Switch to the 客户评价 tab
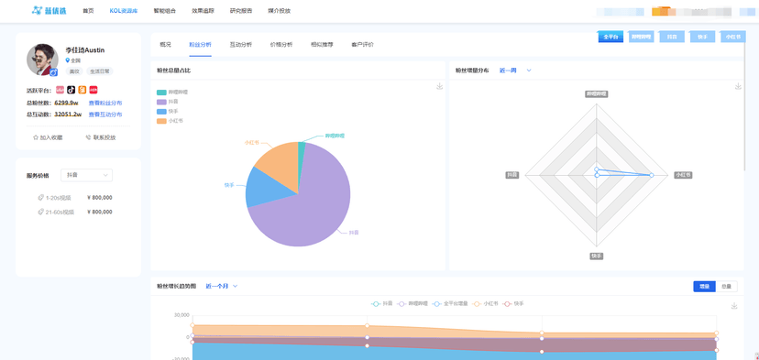This screenshot has height=360, width=759. (363, 45)
